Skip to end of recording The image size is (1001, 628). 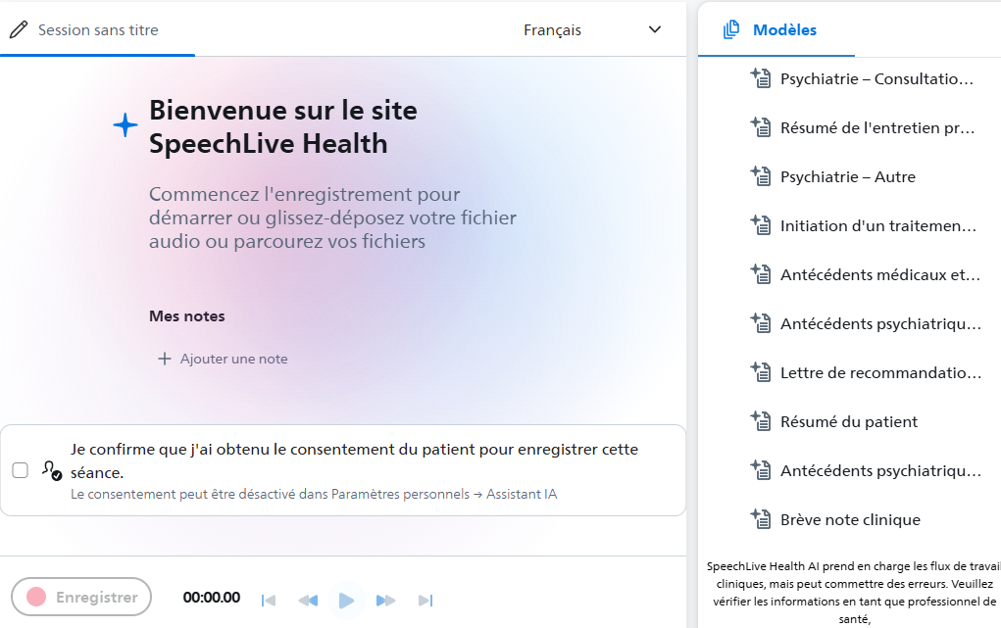coord(425,600)
